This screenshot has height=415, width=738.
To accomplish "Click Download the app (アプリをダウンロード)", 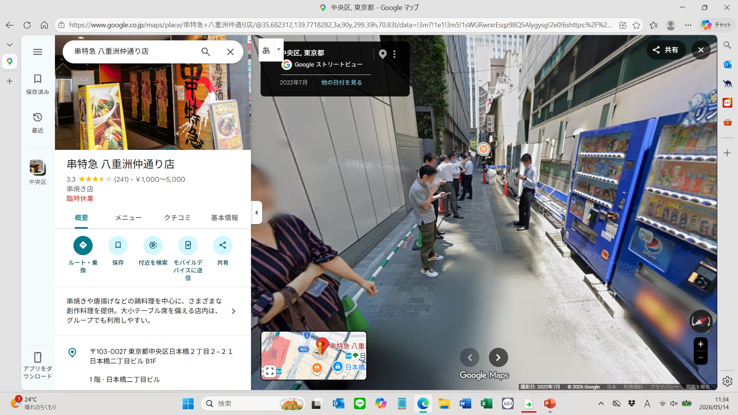I will click(x=38, y=365).
